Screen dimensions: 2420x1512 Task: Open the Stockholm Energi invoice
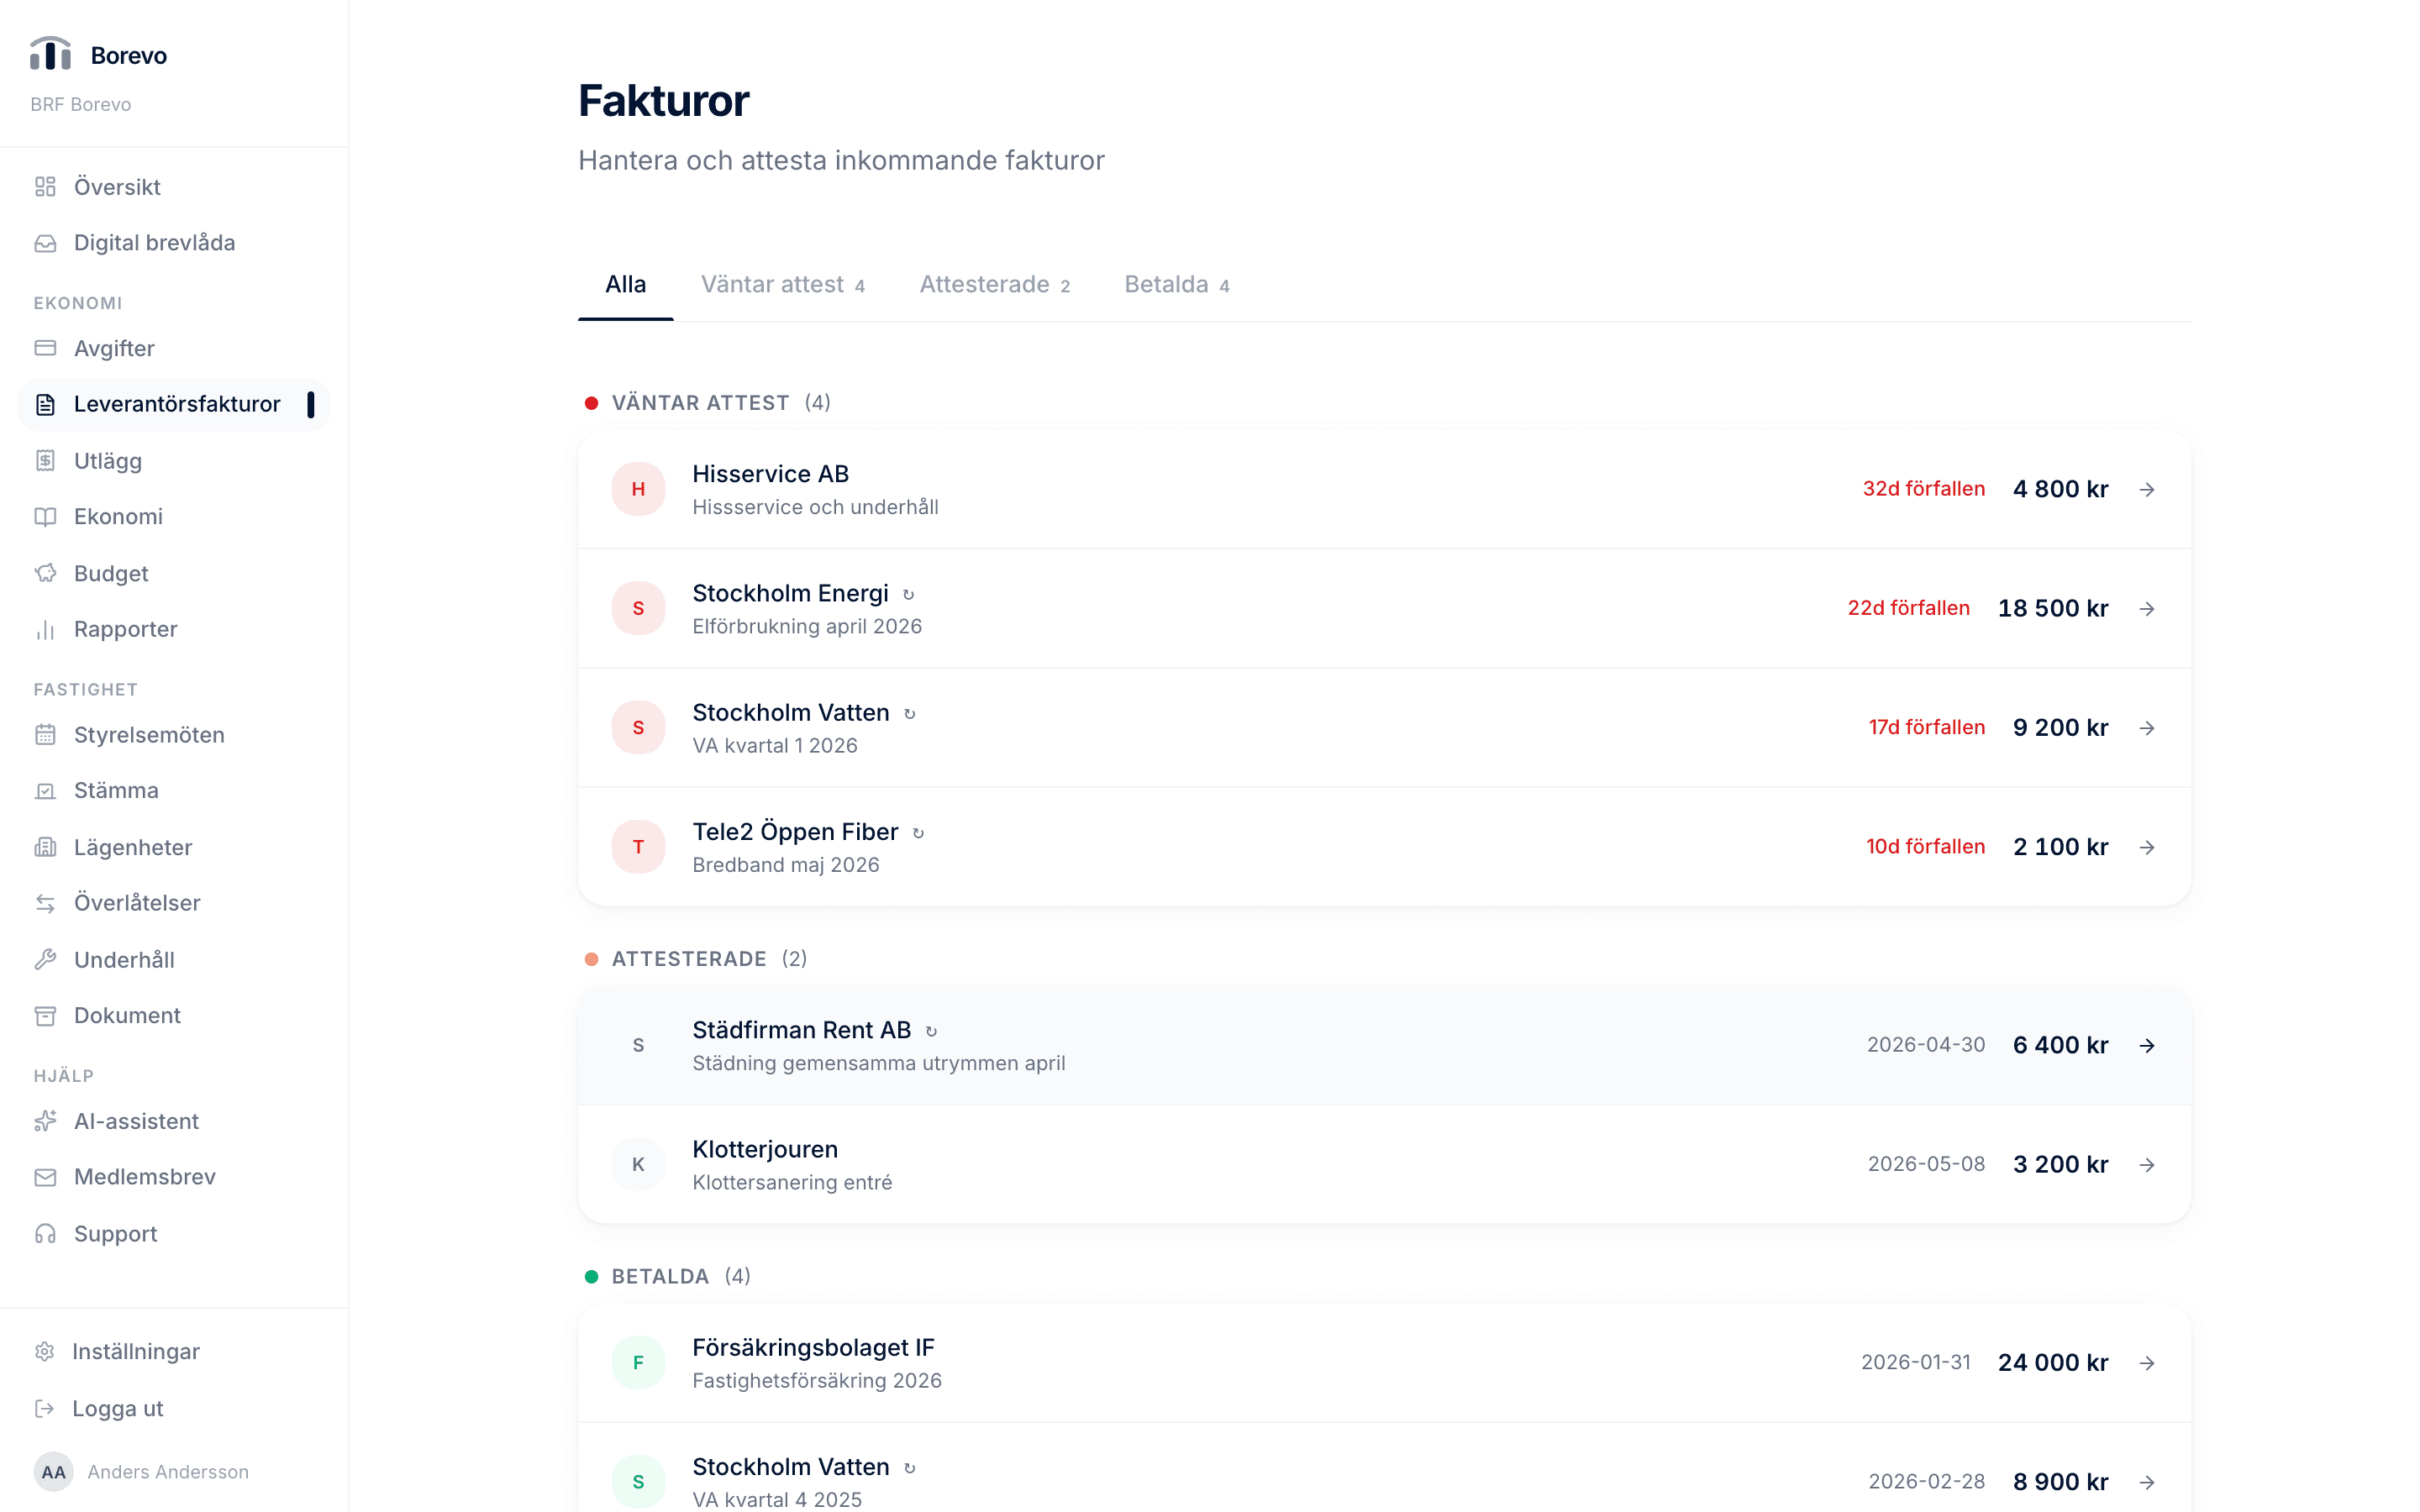click(x=1384, y=609)
